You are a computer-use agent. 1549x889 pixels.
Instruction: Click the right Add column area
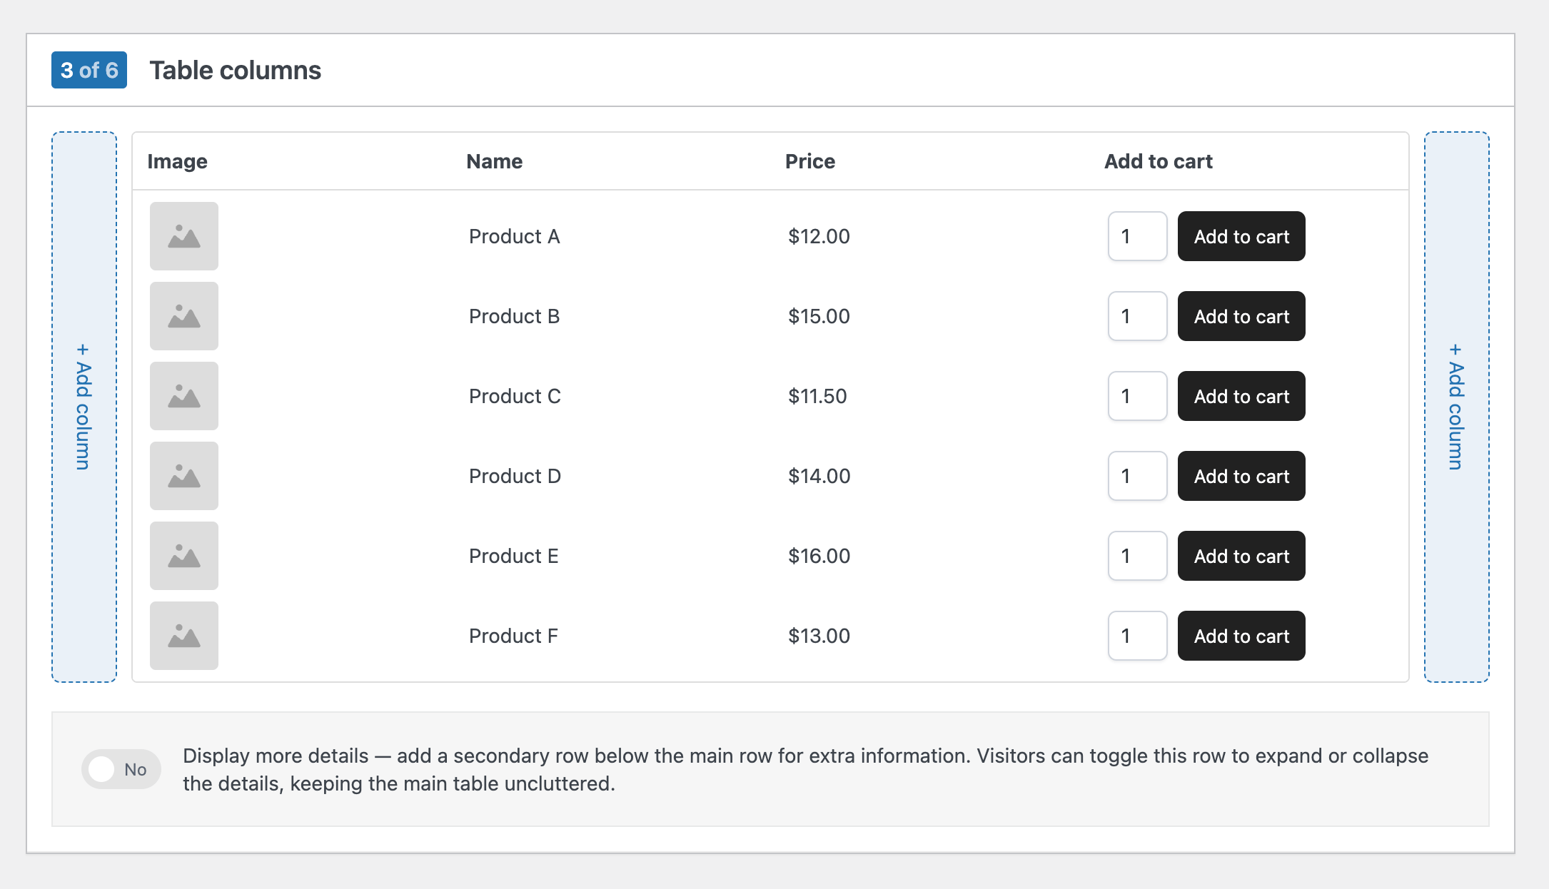1456,407
